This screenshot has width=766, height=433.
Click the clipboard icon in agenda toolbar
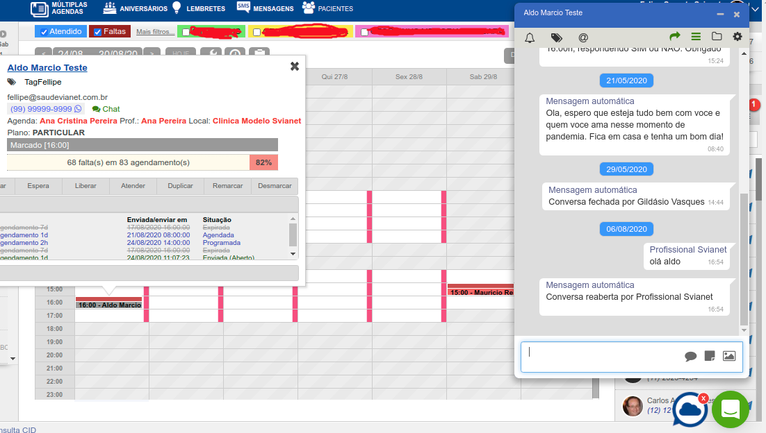259,52
